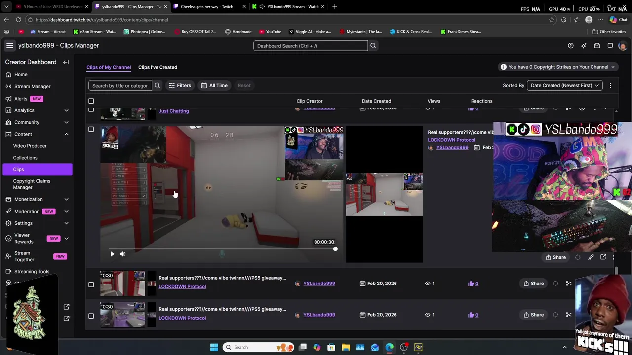Screen dimensions: 632x355
Task: Click the clip search magnifier icon
Action: (x=157, y=85)
